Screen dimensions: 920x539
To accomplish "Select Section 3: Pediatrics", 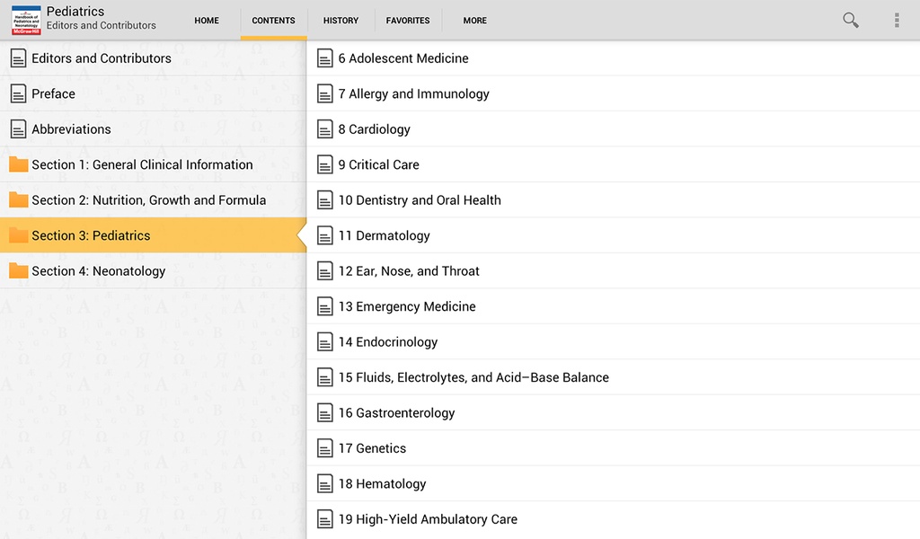I will (x=153, y=235).
